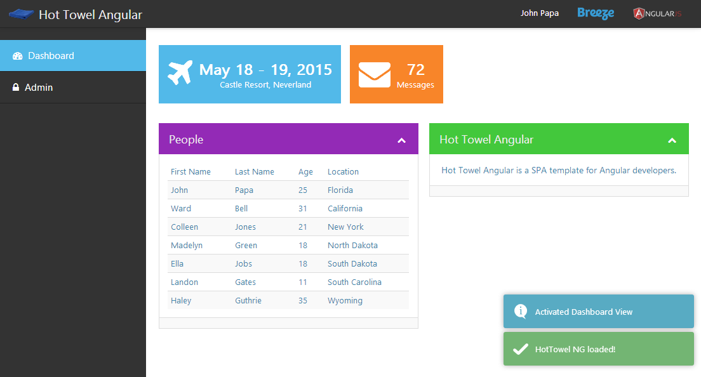Click the Last Name column header

[x=255, y=171]
